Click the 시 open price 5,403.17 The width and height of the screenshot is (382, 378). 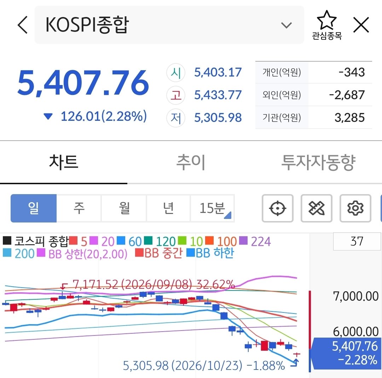coord(218,73)
